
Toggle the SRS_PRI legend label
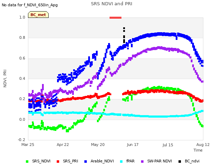71,161
